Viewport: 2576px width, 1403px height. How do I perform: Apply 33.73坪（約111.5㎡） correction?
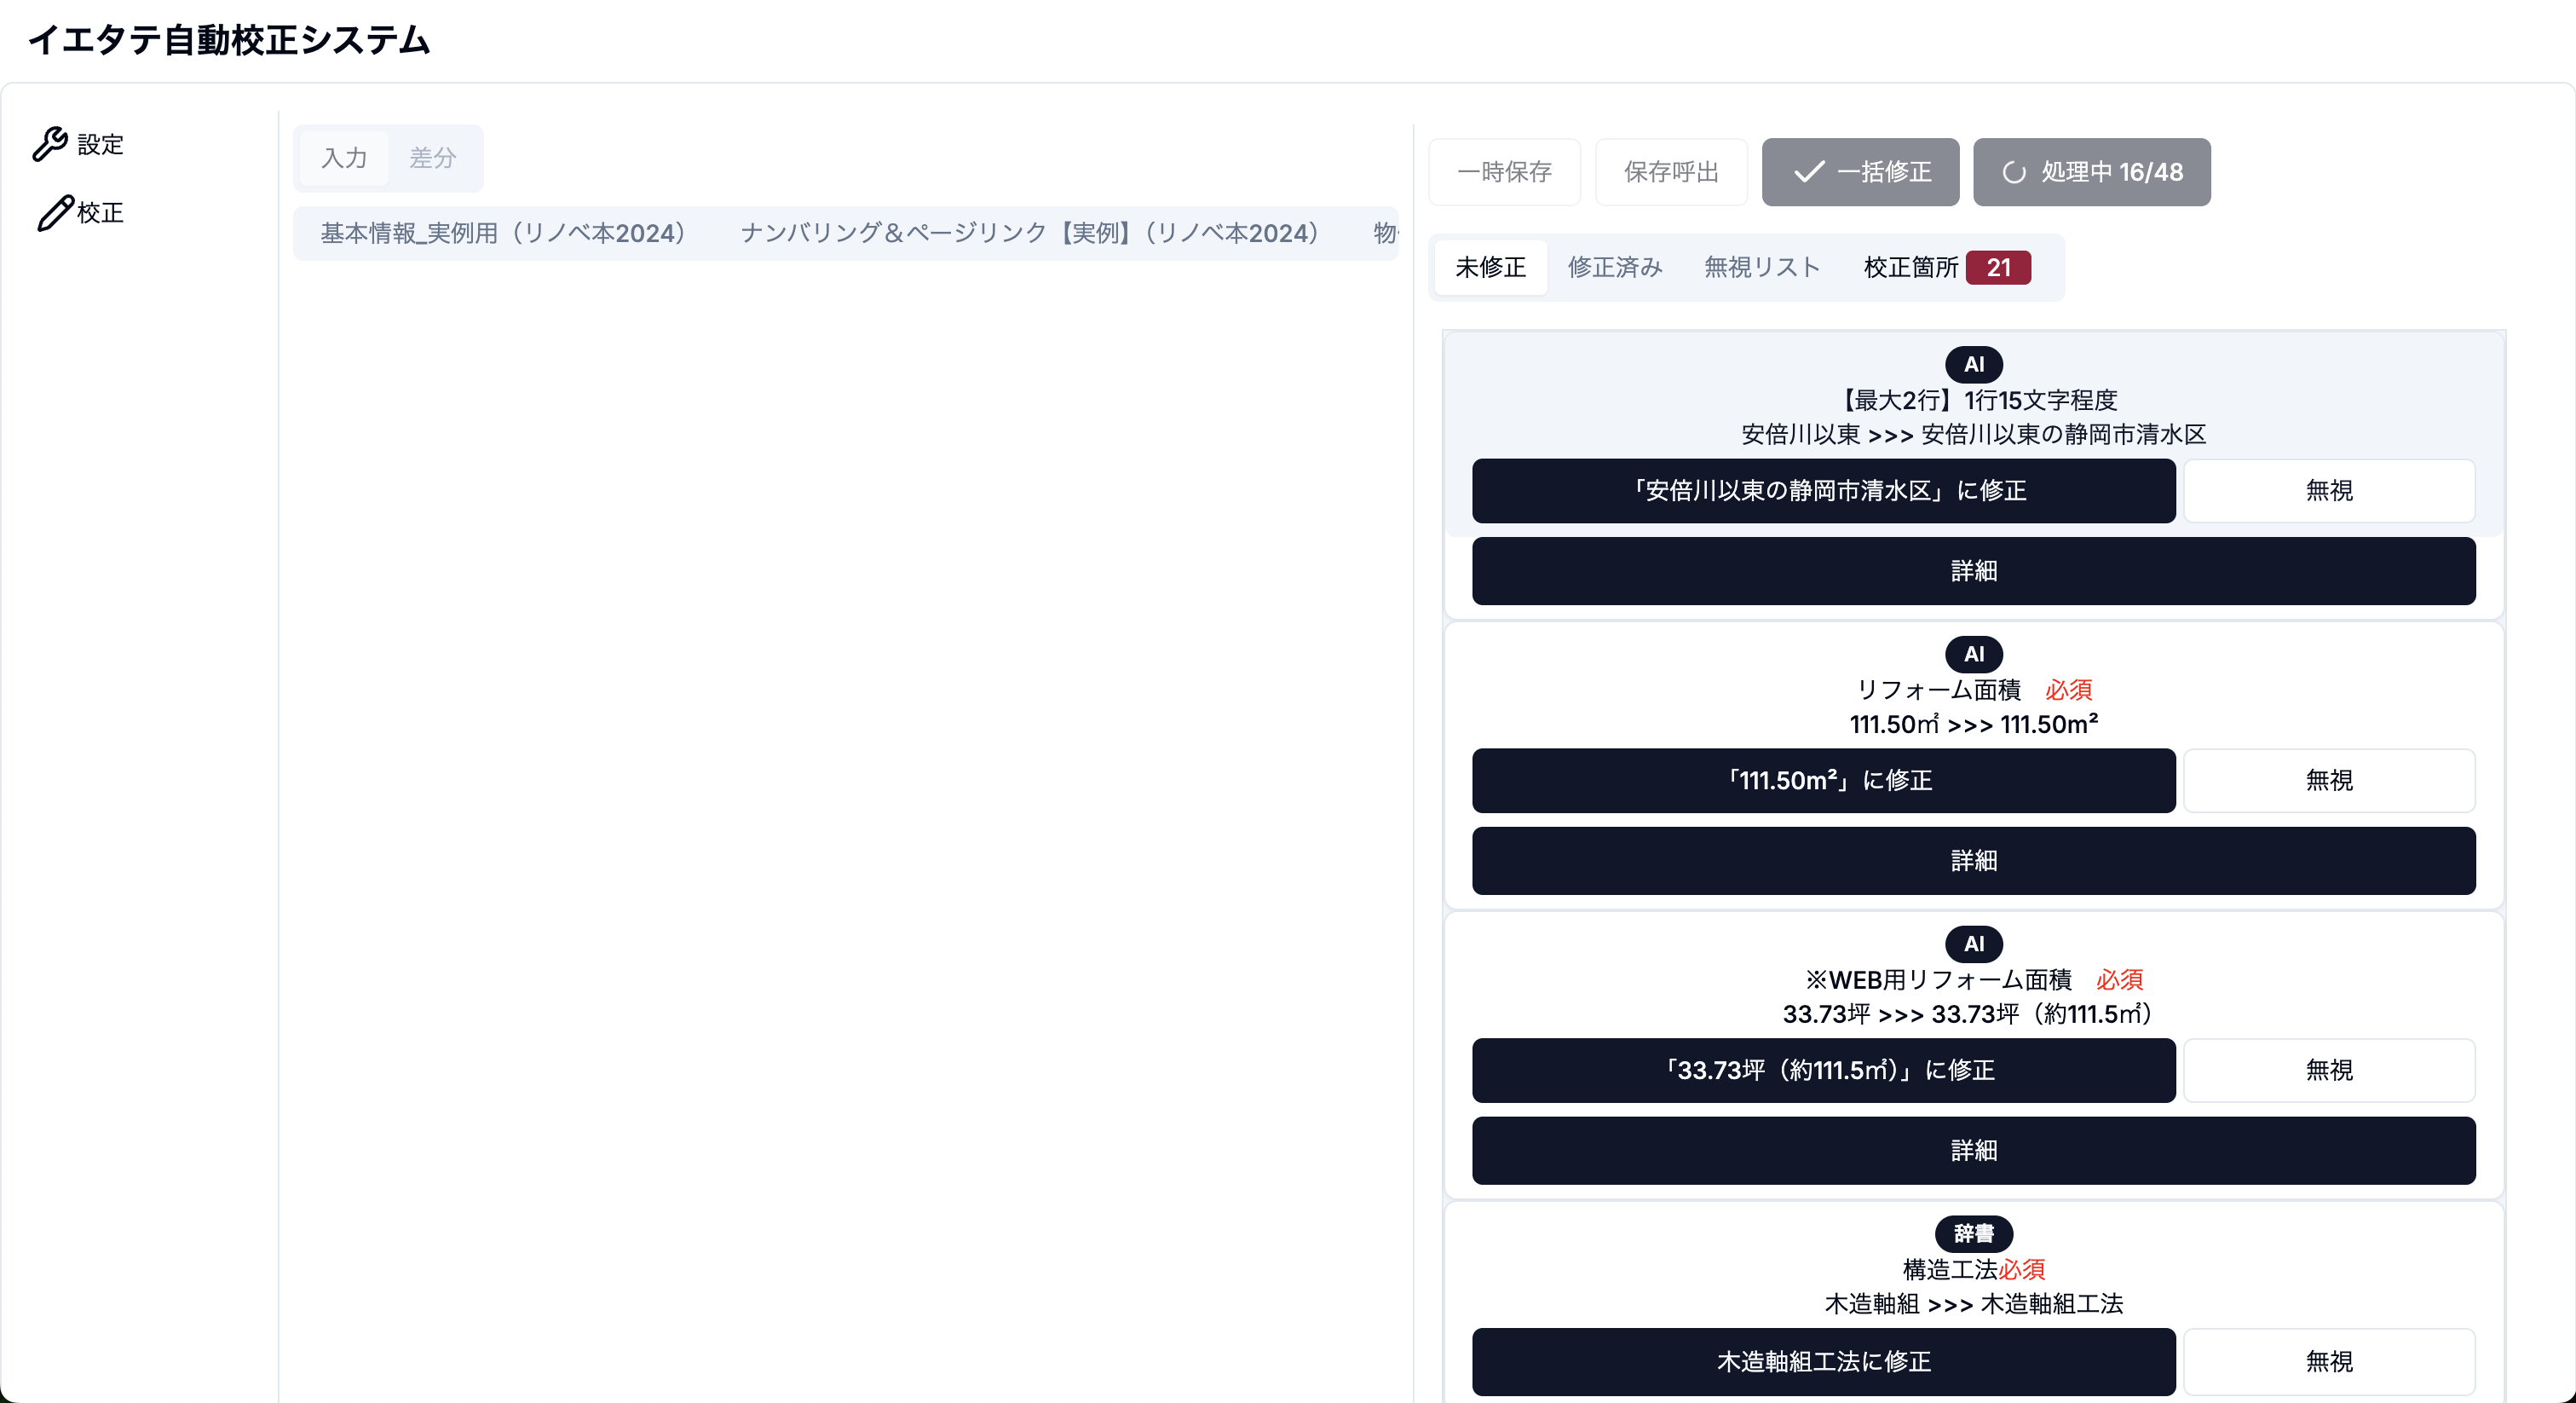point(1823,1071)
